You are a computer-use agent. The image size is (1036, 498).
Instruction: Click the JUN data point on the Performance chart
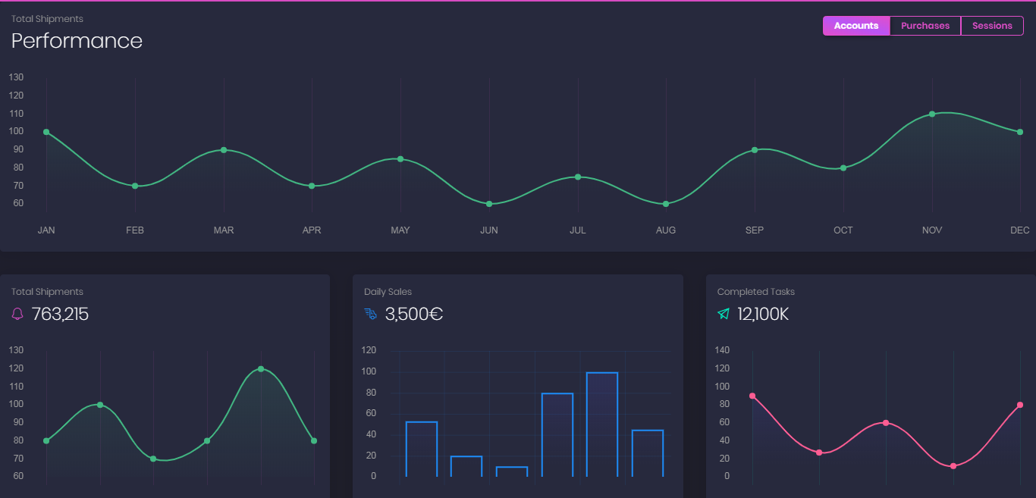(489, 204)
